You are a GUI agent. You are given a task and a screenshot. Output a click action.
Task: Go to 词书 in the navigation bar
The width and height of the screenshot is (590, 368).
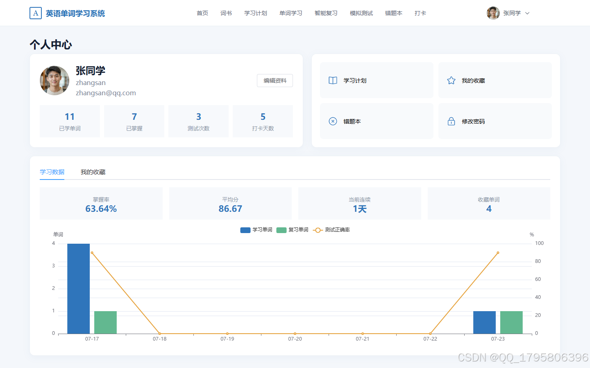coord(226,13)
